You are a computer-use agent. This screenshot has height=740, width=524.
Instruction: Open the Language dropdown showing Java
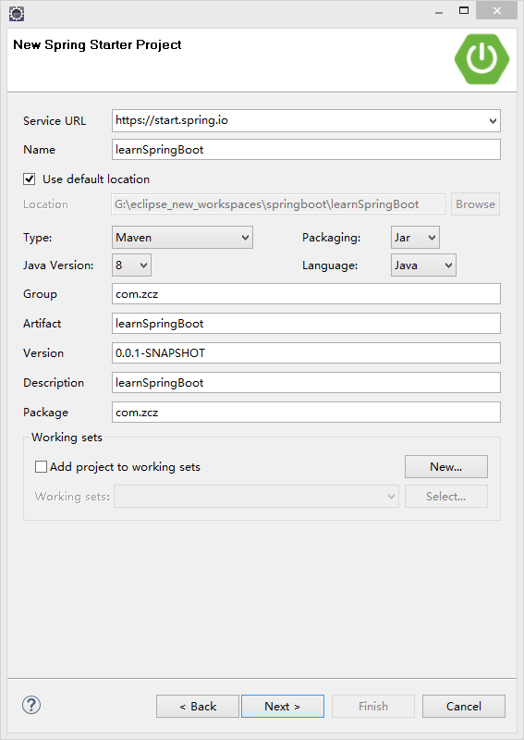pyautogui.click(x=423, y=265)
